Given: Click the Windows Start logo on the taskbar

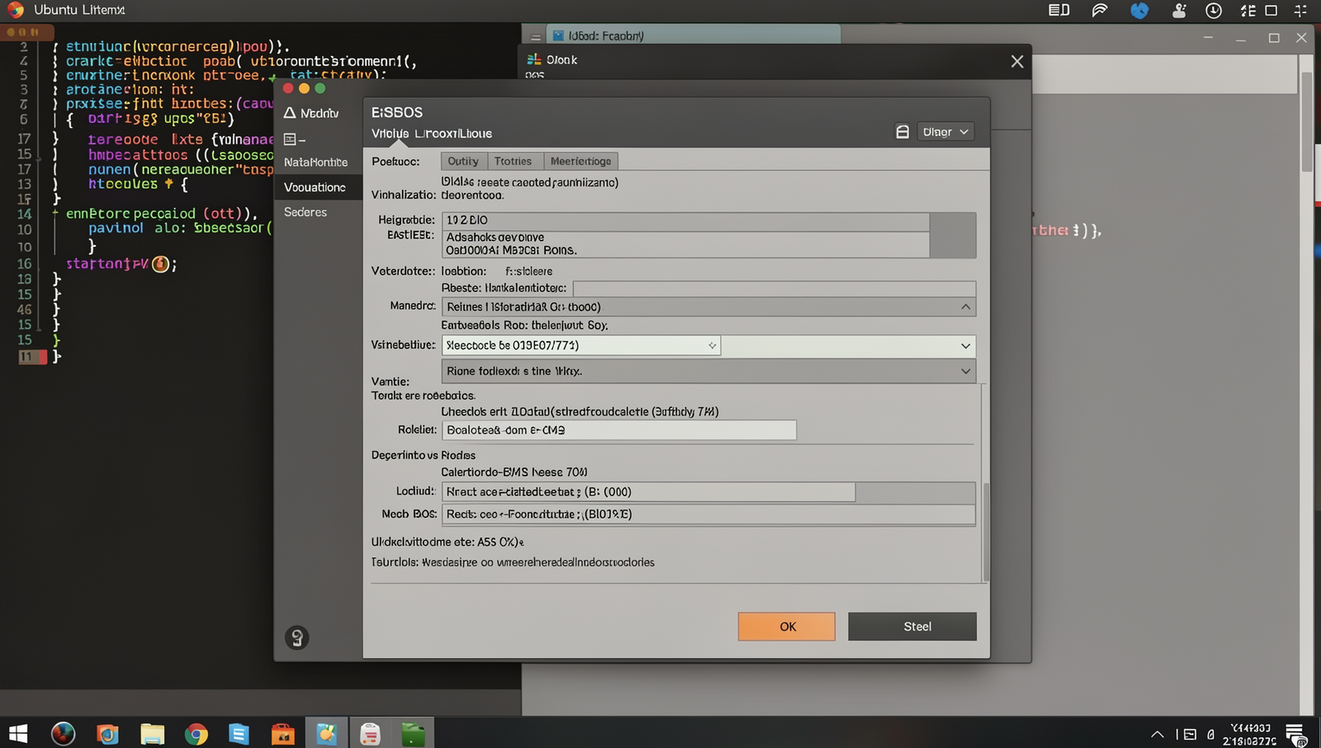Looking at the screenshot, I should (18, 733).
